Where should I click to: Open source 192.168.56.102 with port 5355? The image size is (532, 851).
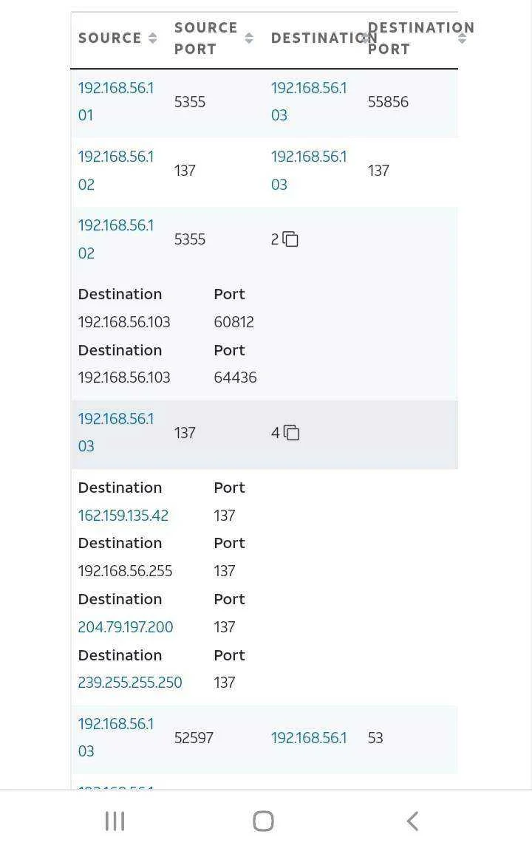coord(115,239)
